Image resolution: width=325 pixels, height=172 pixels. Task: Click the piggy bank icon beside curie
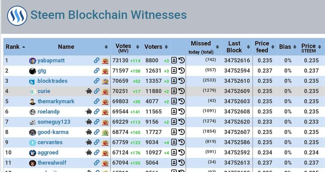(x=89, y=91)
